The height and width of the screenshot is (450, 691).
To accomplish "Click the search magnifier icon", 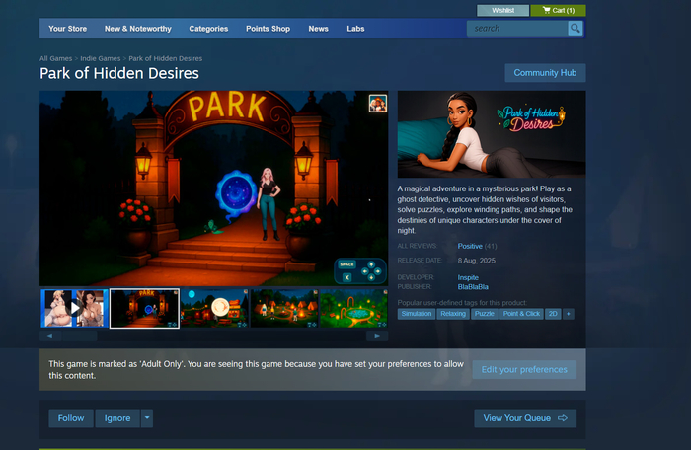I will click(576, 29).
